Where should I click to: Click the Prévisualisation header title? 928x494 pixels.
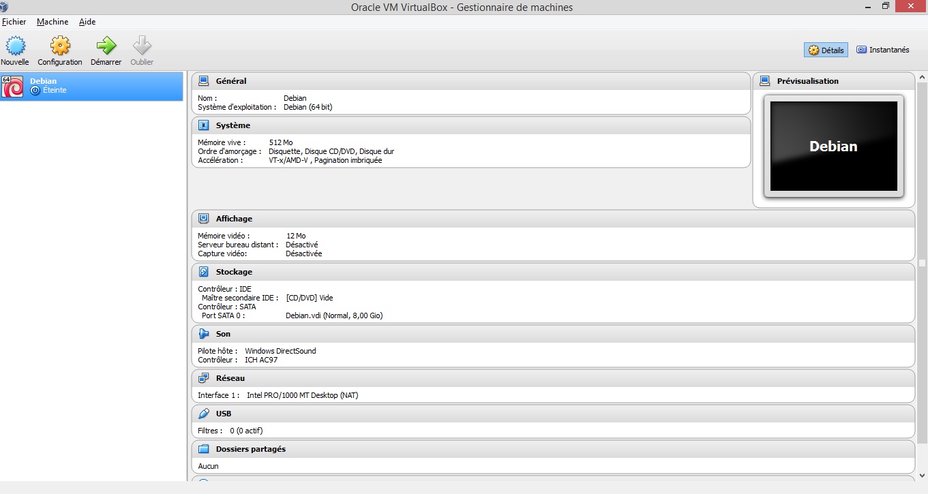click(x=808, y=81)
